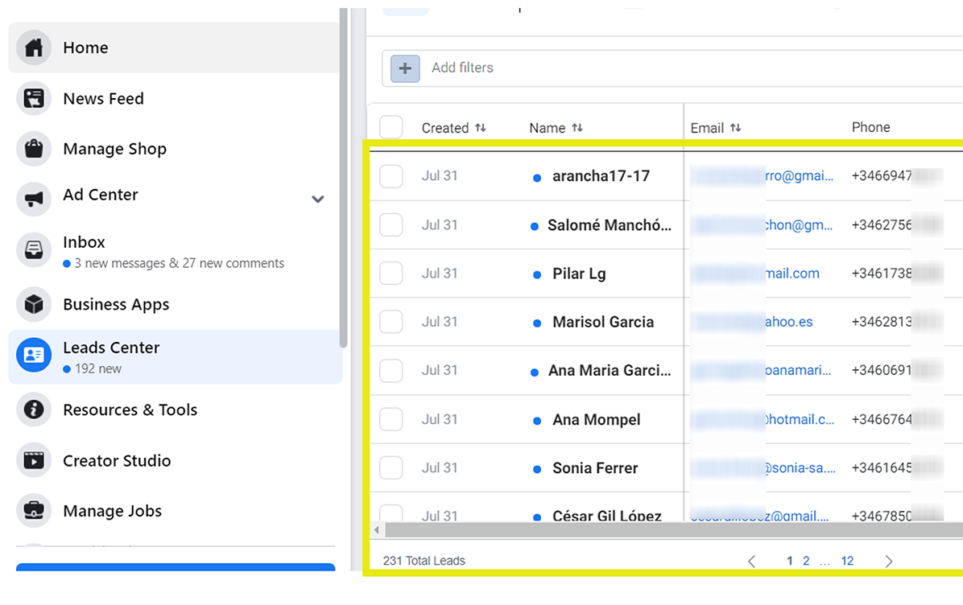Check the box for Marisol Garcia row
The width and height of the screenshot is (963, 605).
(x=391, y=322)
